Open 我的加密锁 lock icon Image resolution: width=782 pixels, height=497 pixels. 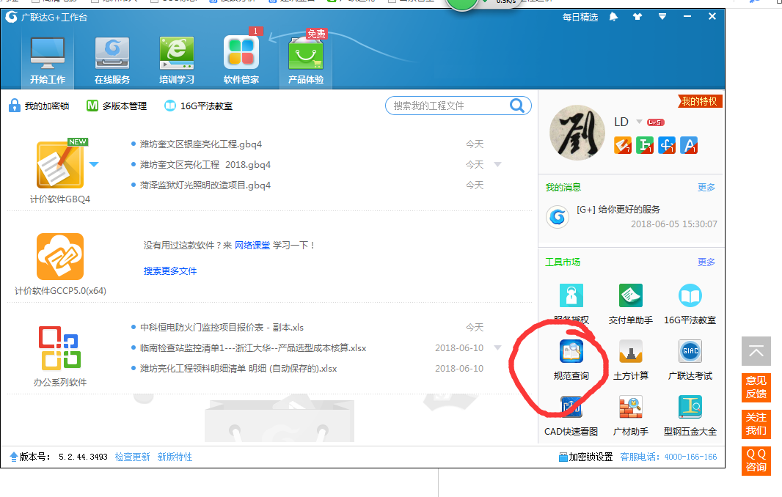[x=15, y=106]
